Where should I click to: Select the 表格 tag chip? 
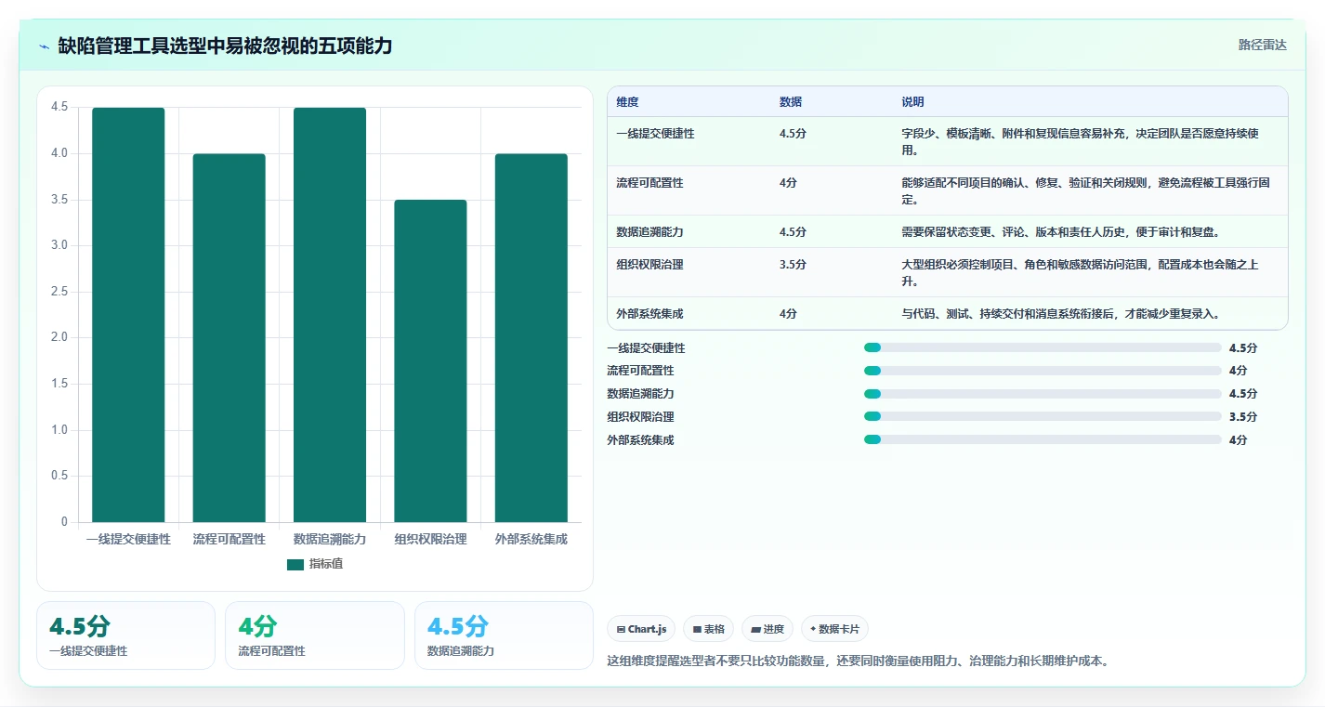point(708,629)
